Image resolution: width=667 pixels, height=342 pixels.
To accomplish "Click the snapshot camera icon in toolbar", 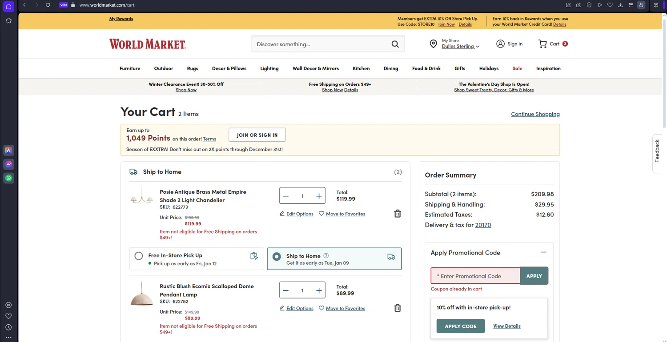I will tap(579, 5).
